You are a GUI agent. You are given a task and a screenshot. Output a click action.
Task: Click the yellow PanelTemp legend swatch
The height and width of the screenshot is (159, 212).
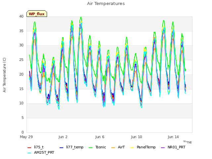tap(132, 148)
